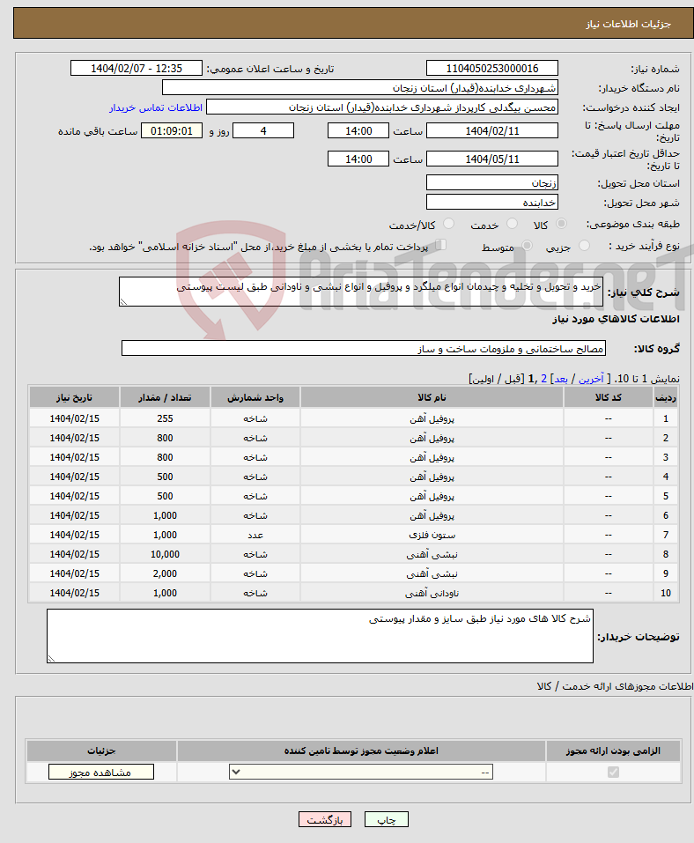Click the ایجاد کننده درخواست field
Image resolution: width=694 pixels, height=843 pixels.
tap(381, 107)
